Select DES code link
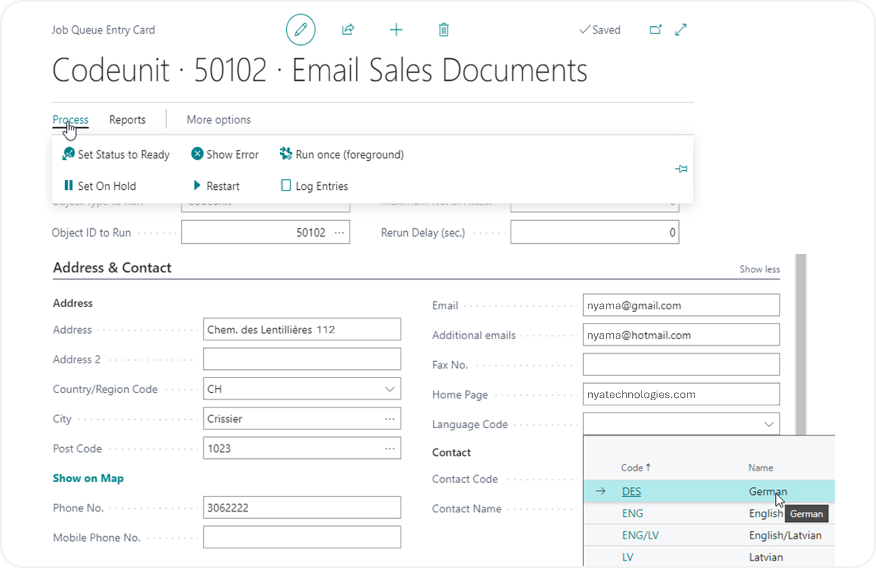 point(631,491)
